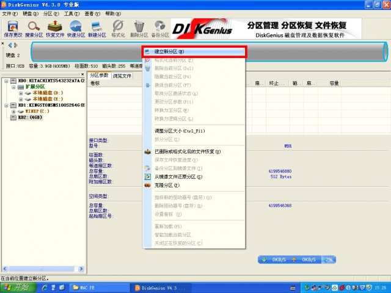Open the MAC PE taskbar window
Viewport: 391px width, 293px height.
(98, 288)
